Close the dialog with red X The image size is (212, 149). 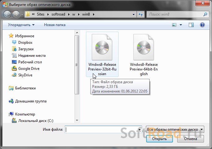coord(202,3)
